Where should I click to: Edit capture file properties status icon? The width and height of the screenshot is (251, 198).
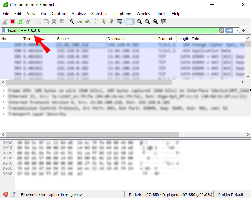(x=14, y=194)
